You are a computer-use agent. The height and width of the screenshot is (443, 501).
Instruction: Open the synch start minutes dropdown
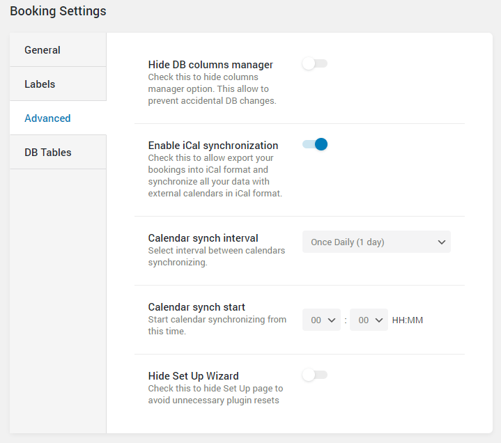click(369, 320)
